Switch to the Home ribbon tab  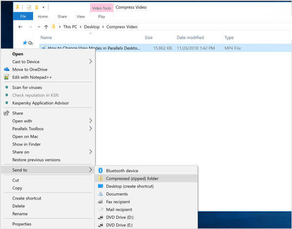[43, 16]
